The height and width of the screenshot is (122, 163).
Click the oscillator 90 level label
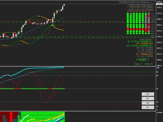157,72
